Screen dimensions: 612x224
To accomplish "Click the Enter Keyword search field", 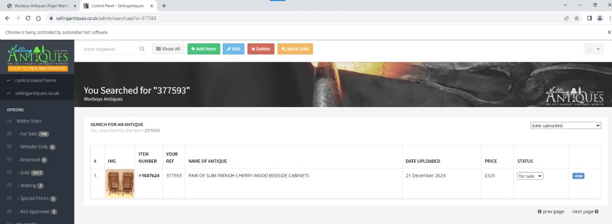I will (110, 49).
